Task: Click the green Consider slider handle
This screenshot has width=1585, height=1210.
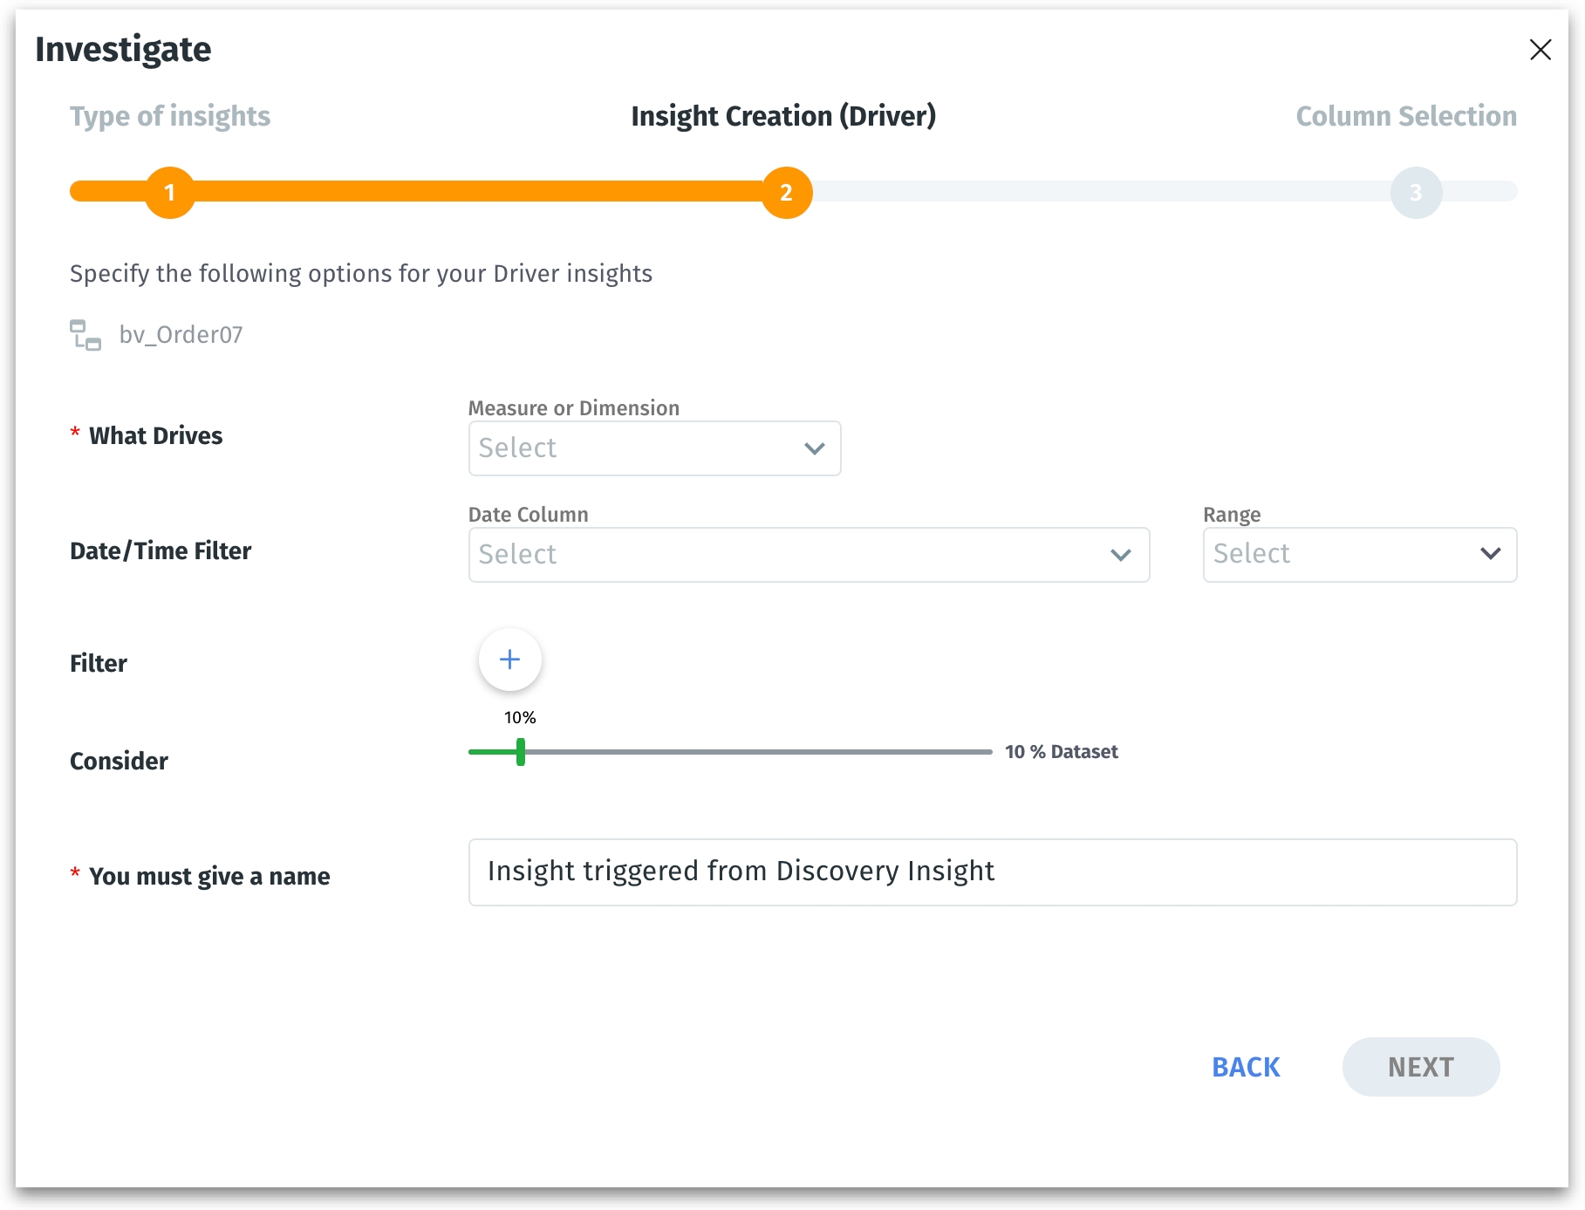Action: (x=521, y=751)
